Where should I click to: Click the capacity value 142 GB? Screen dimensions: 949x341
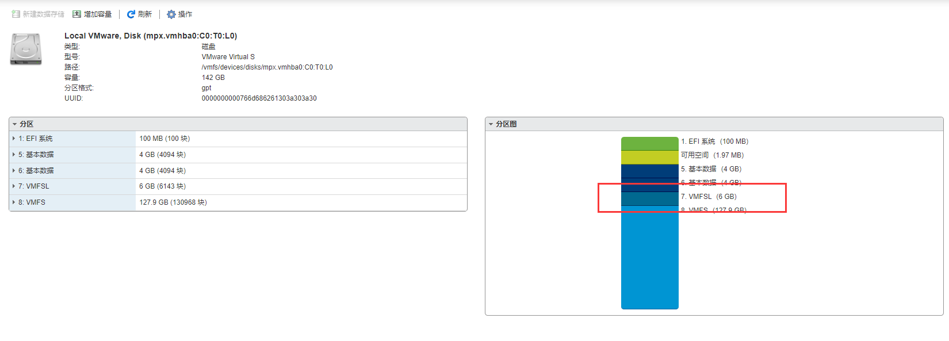click(x=213, y=78)
